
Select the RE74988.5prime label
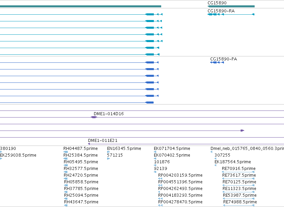point(240,202)
